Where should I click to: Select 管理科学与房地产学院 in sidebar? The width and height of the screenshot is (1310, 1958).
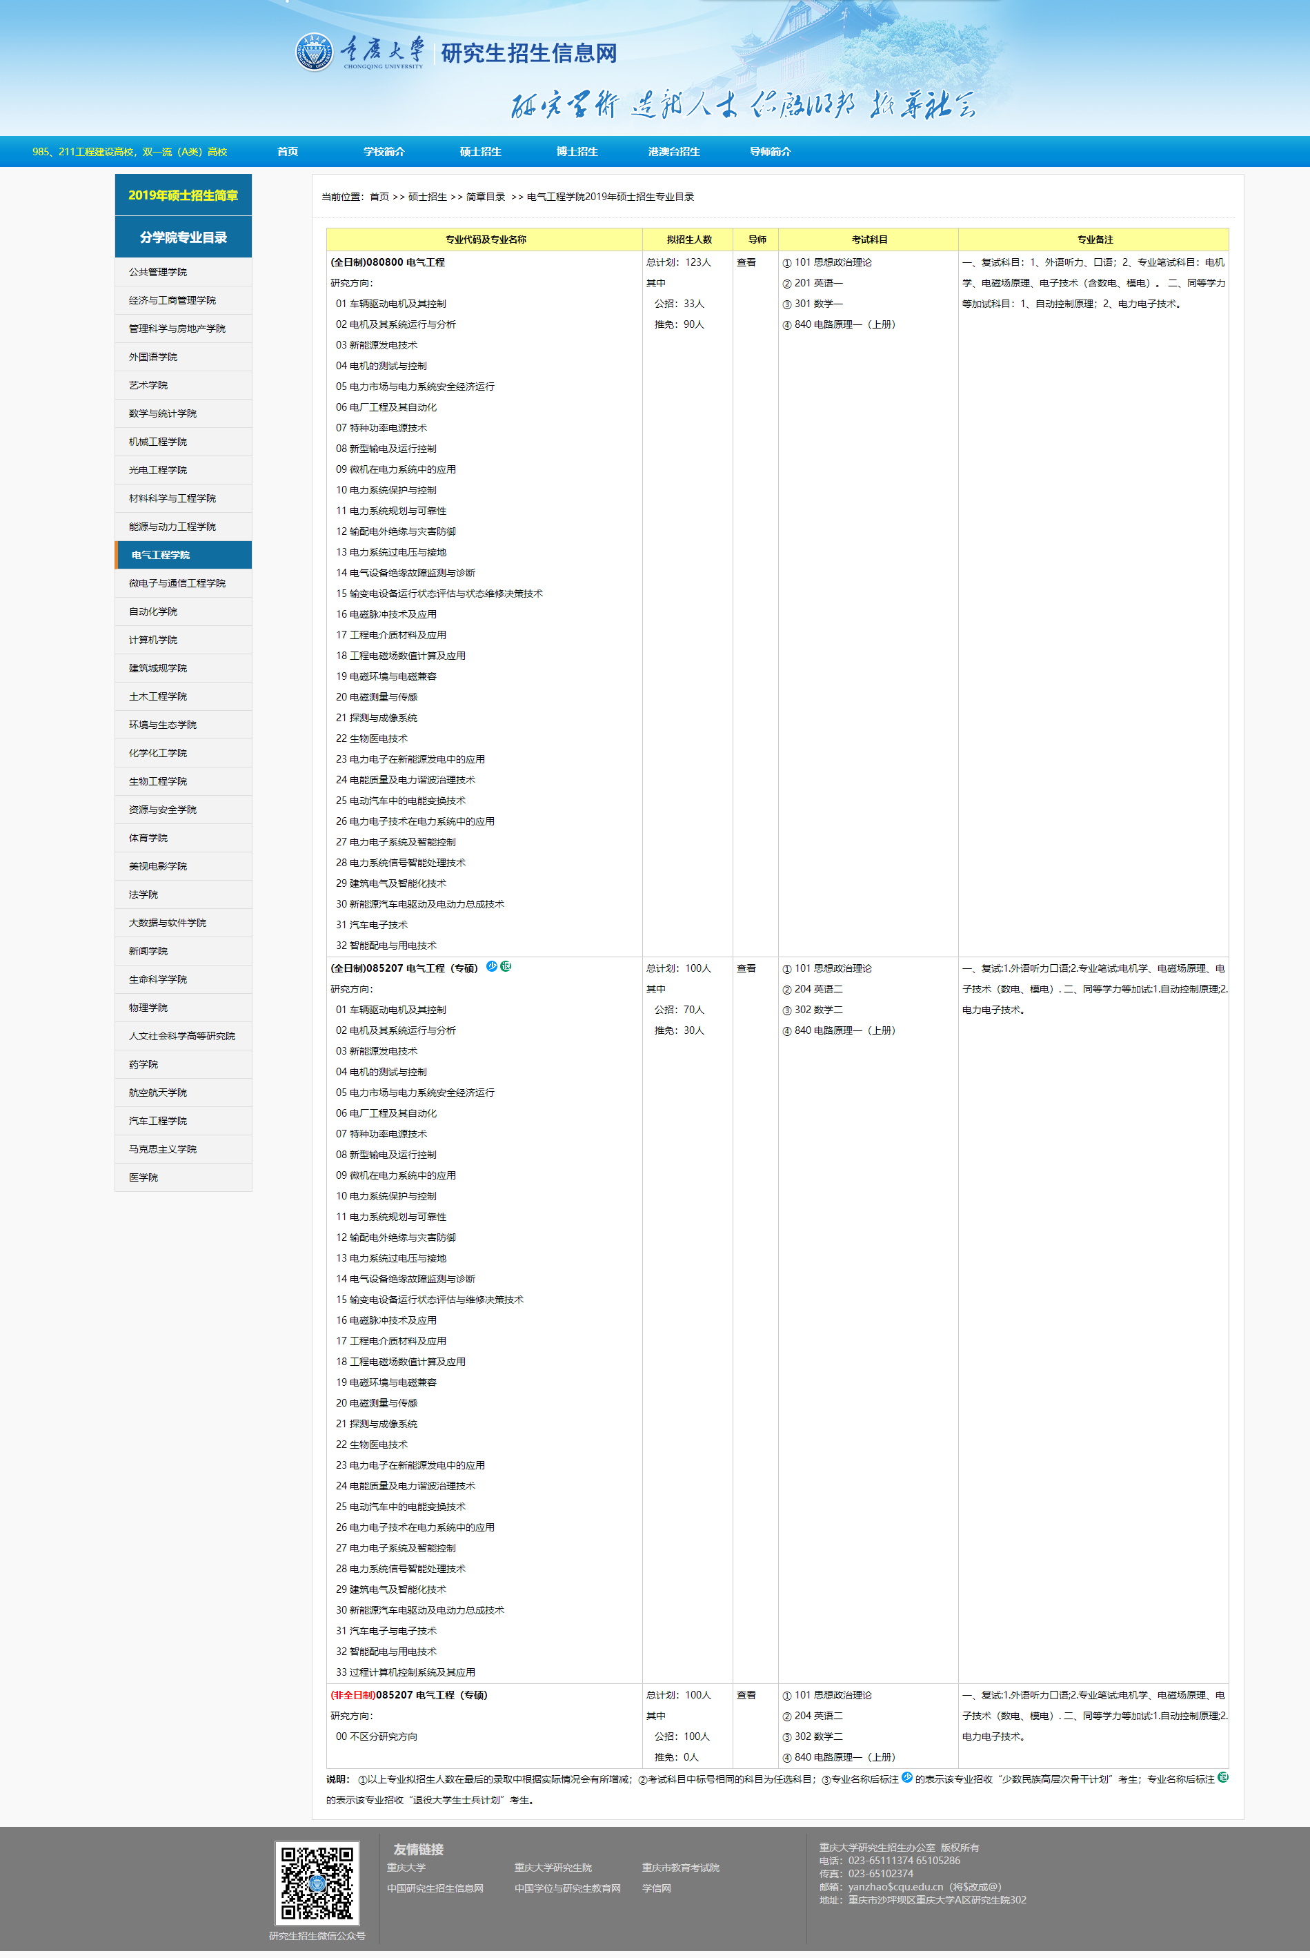tap(183, 329)
